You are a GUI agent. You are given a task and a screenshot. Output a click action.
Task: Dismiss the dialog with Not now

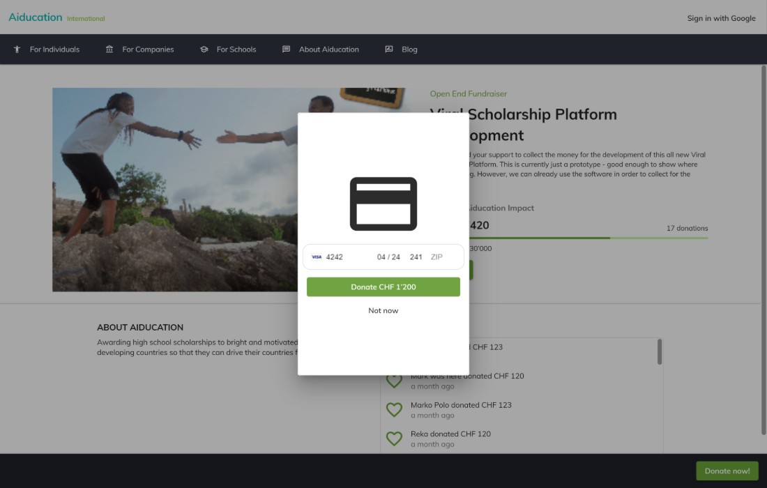click(383, 310)
